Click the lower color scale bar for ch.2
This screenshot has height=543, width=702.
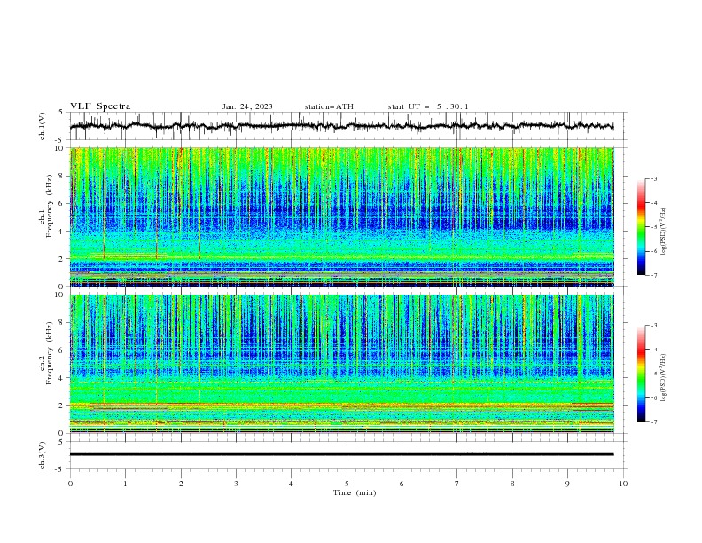(x=642, y=374)
